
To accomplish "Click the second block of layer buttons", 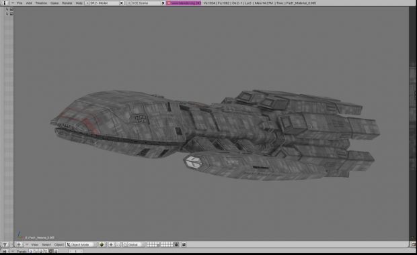I will (x=167, y=244).
